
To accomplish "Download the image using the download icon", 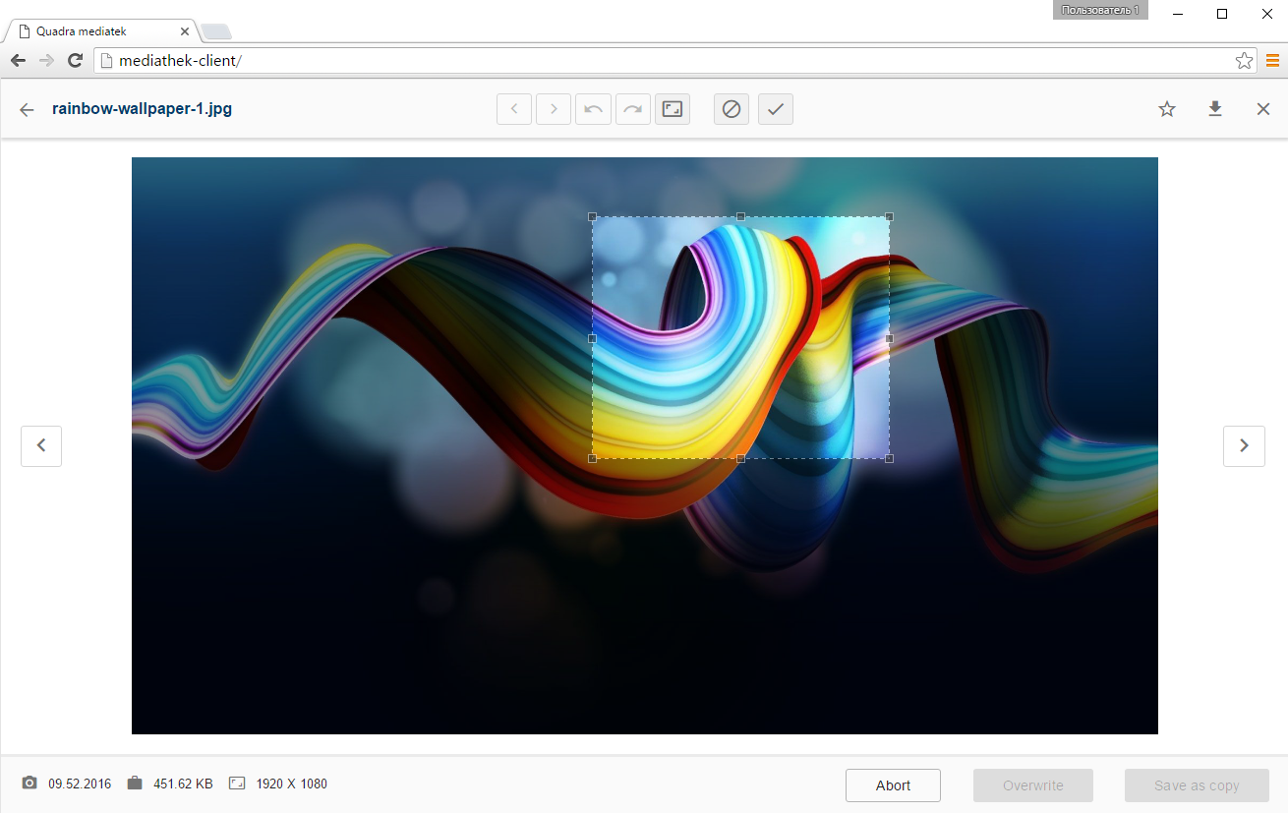I will click(1215, 109).
